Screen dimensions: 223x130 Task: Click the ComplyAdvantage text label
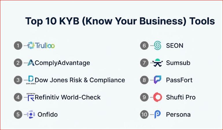(x=62, y=63)
